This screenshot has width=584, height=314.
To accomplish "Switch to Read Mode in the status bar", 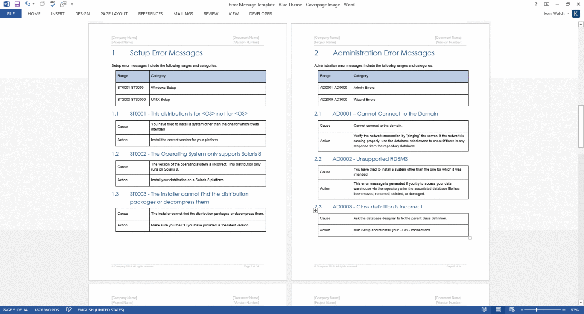I will pos(484,310).
